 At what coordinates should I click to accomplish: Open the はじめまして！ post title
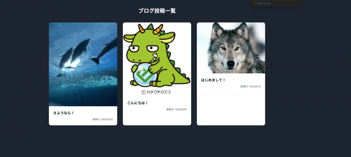tap(214, 80)
